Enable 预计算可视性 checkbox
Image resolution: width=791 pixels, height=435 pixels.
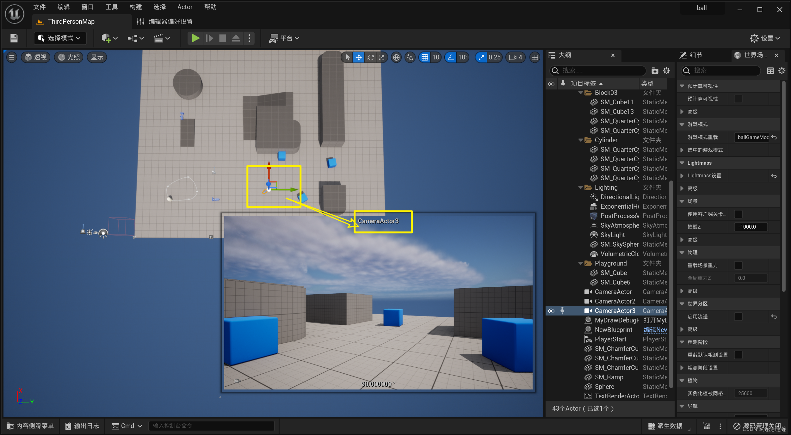click(x=738, y=99)
